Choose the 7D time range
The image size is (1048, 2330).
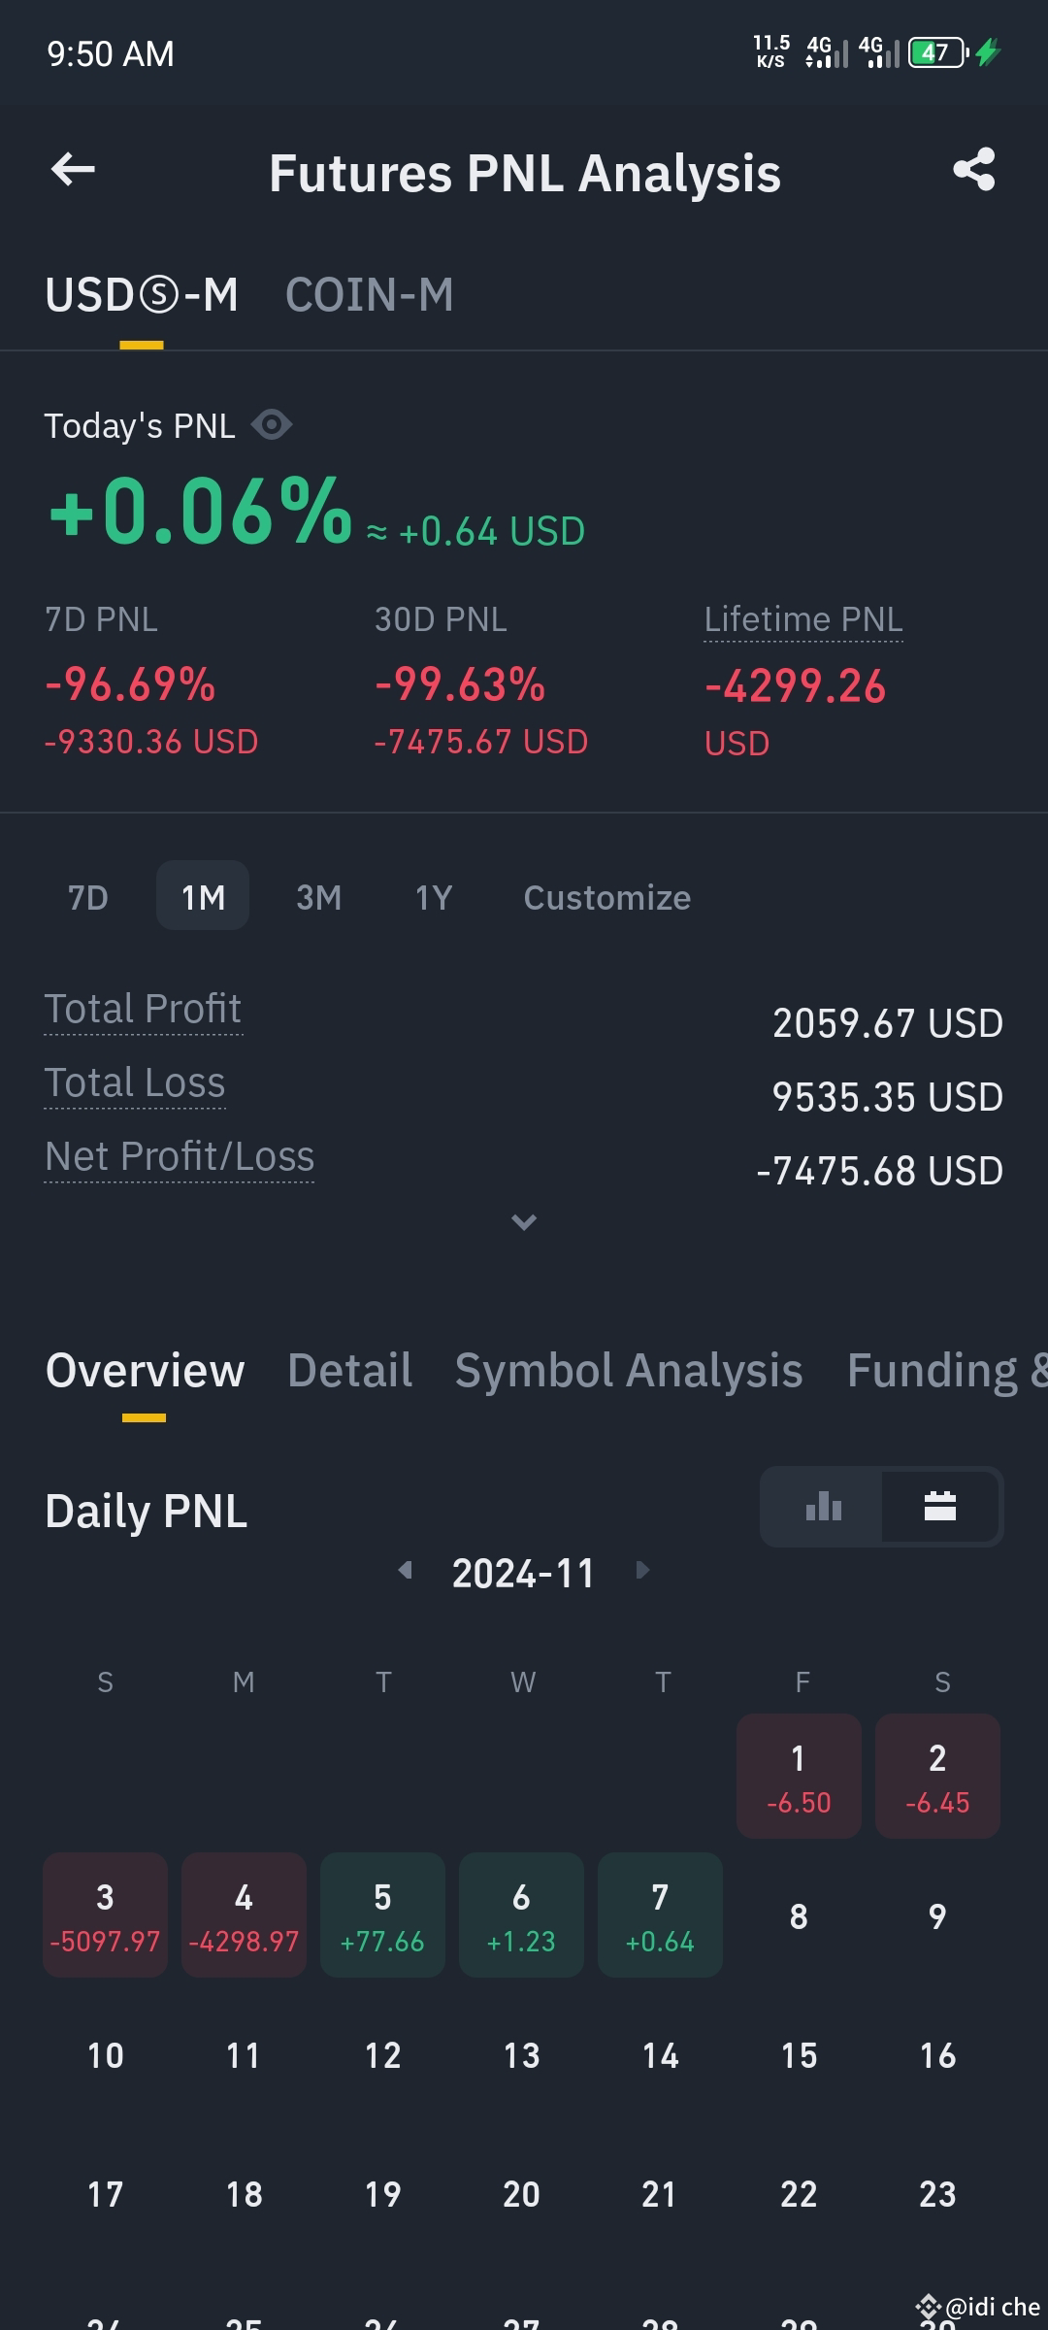88,897
